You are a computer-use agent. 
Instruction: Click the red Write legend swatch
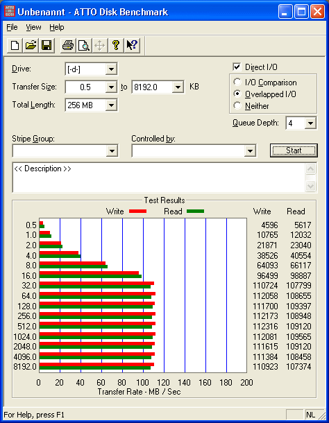[x=137, y=211]
